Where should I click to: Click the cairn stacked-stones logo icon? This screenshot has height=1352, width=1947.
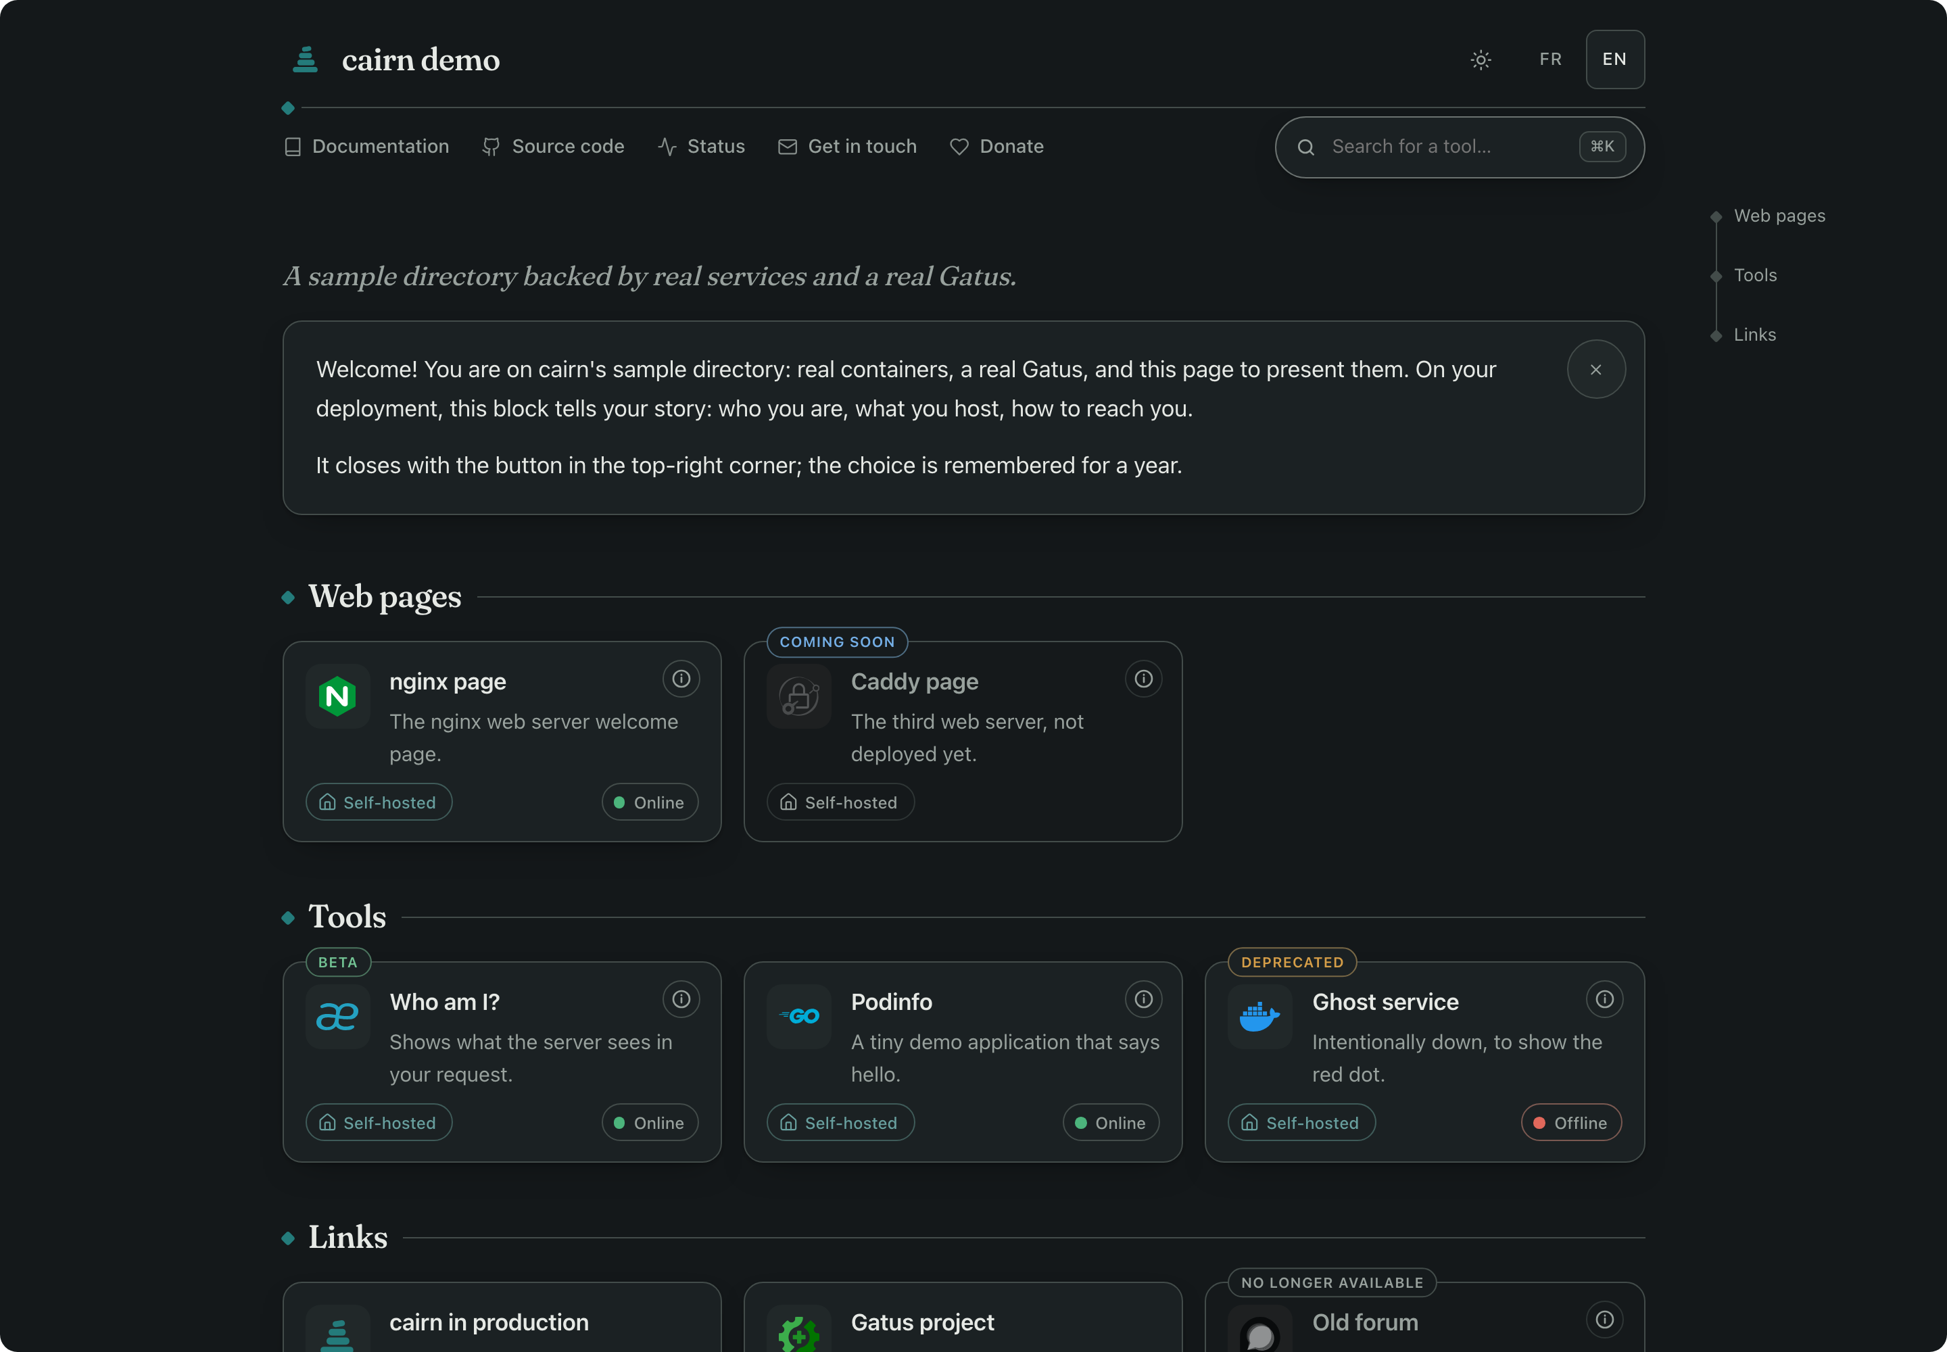(305, 59)
